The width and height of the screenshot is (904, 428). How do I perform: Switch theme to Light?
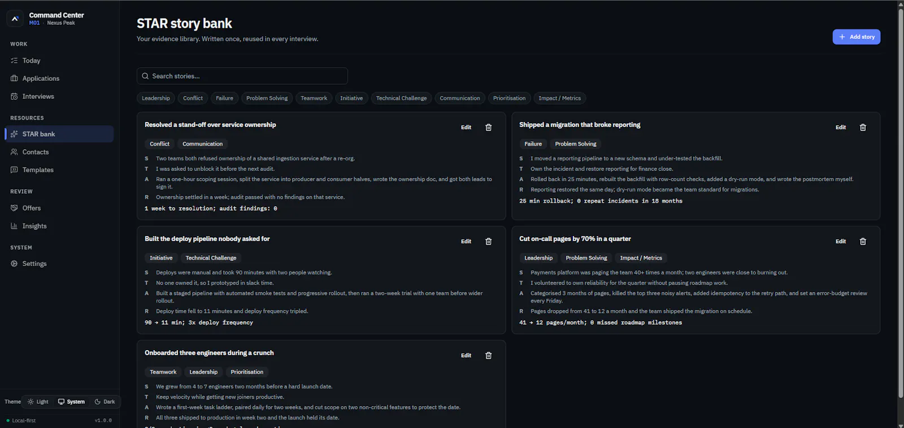(38, 402)
